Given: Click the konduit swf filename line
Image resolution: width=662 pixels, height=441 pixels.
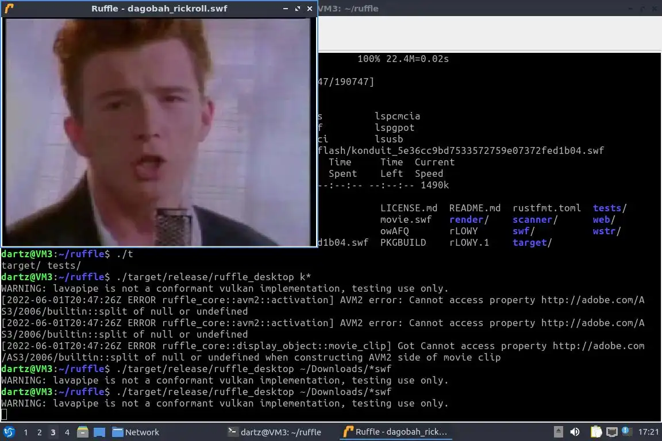Looking at the screenshot, I should pyautogui.click(x=461, y=150).
